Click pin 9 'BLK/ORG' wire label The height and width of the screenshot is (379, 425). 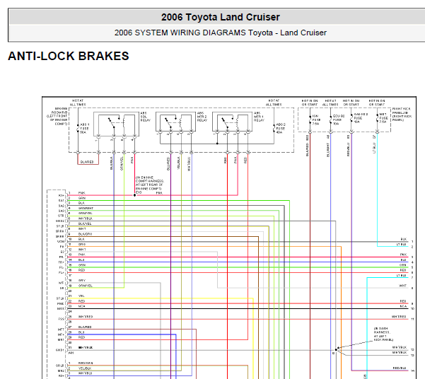pos(85,234)
